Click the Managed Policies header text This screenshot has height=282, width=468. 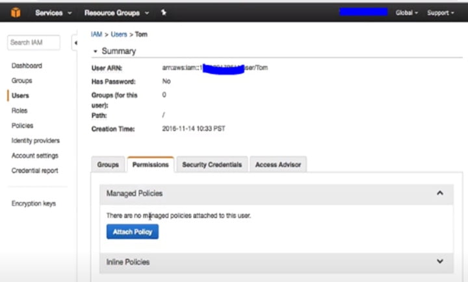click(x=135, y=193)
